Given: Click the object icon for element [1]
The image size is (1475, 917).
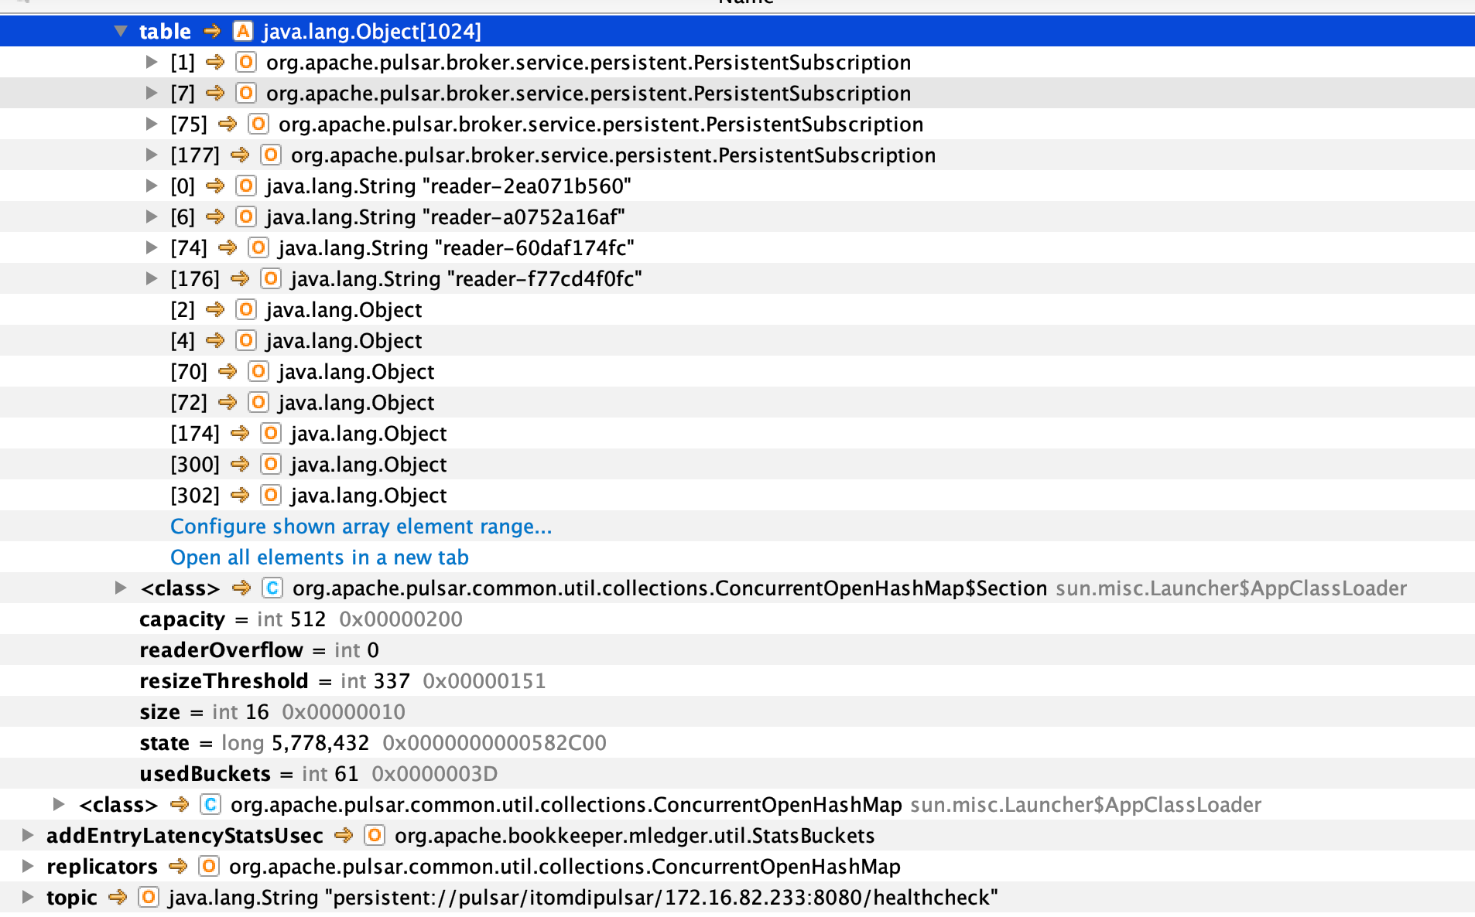Looking at the screenshot, I should [x=246, y=63].
